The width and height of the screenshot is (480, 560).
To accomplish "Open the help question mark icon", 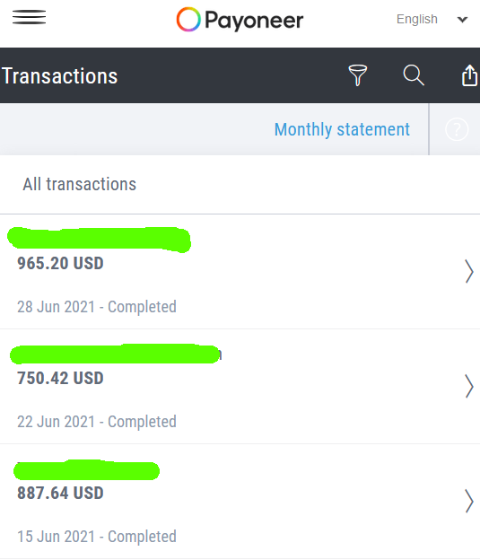I will (x=457, y=129).
